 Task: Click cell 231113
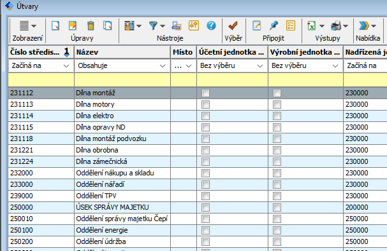point(41,104)
